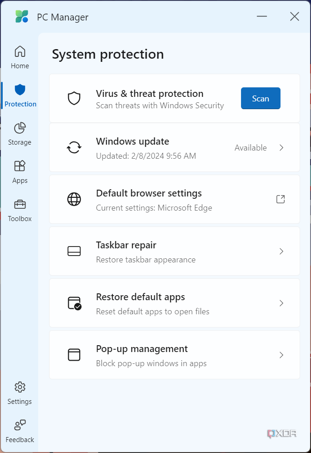Minimize the PC Manager window
Viewport: 311px width, 453px height.
tap(261, 16)
